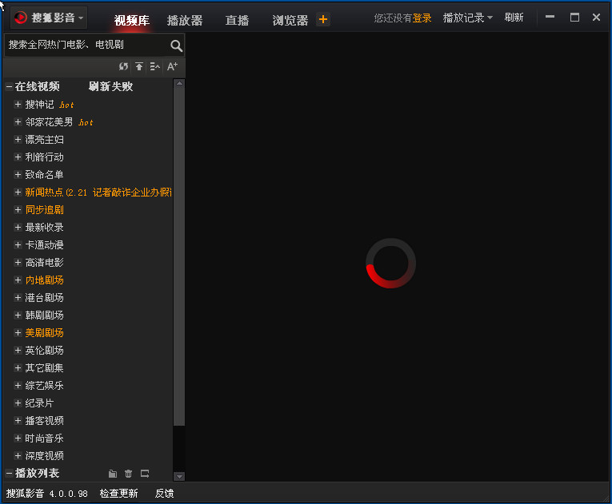Select 最新收录 in the list
Image resolution: width=612 pixels, height=504 pixels.
44,228
